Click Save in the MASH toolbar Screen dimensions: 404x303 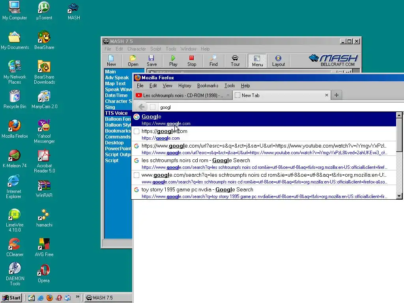pos(151,61)
